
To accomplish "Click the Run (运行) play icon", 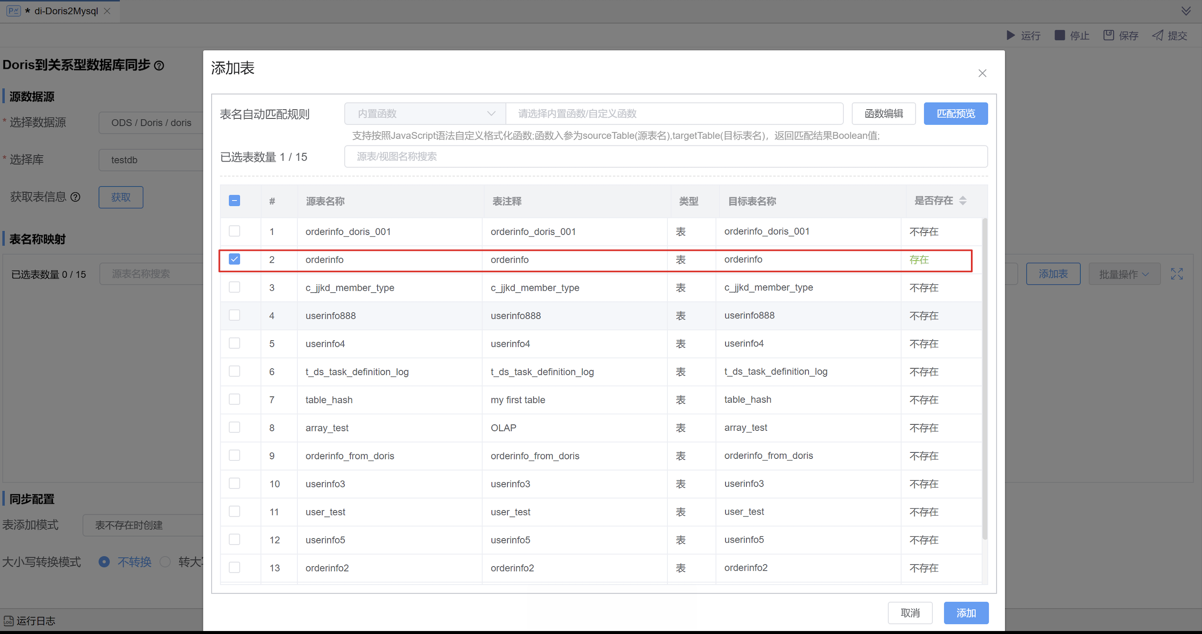I will 1010,35.
